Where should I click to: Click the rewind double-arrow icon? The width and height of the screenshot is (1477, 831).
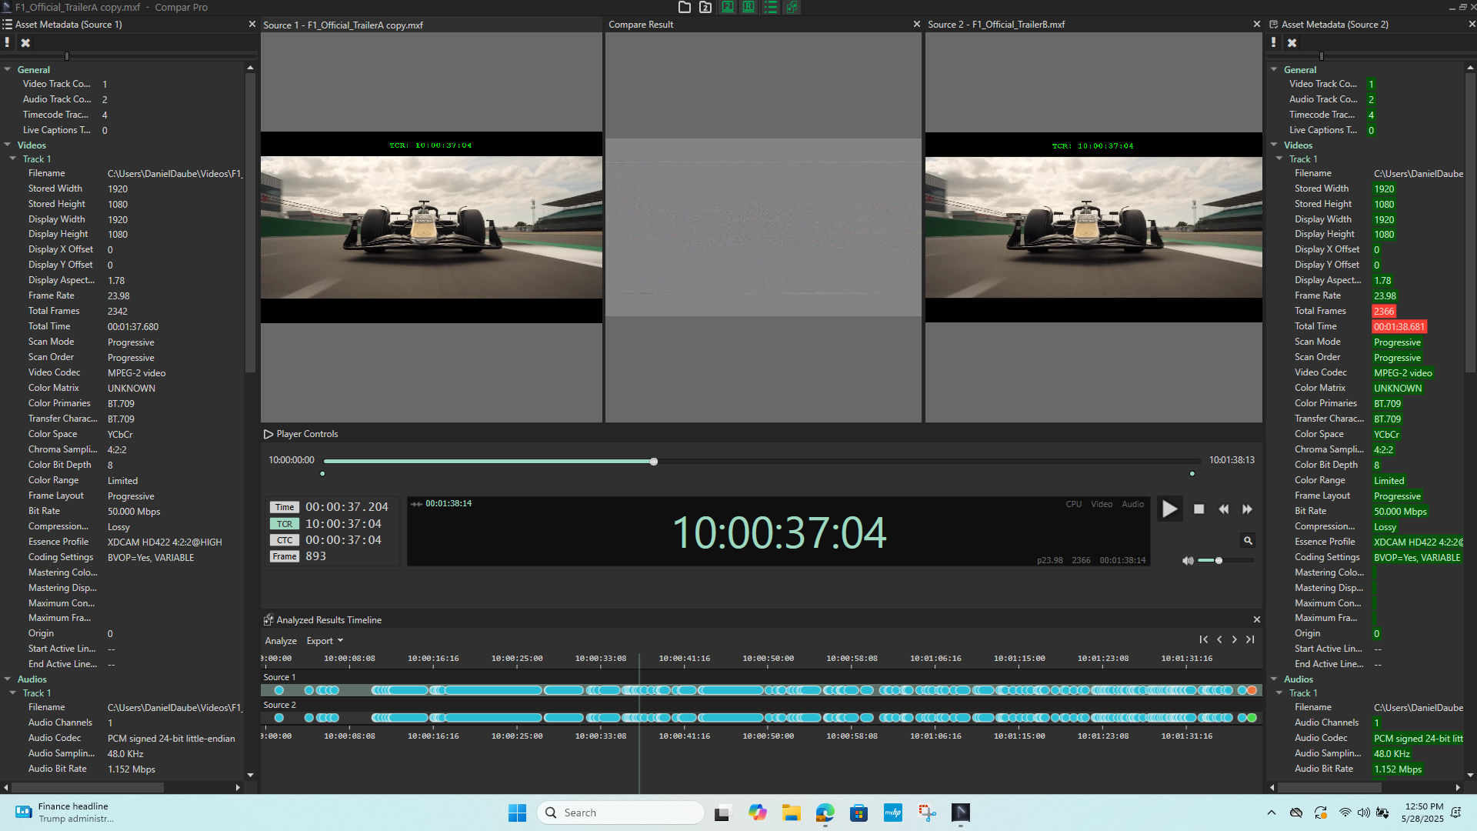click(x=1223, y=509)
